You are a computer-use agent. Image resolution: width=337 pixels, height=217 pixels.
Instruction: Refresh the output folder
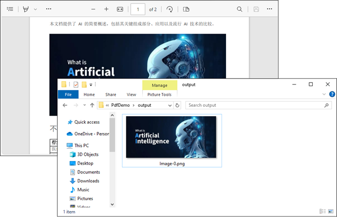click(x=178, y=105)
